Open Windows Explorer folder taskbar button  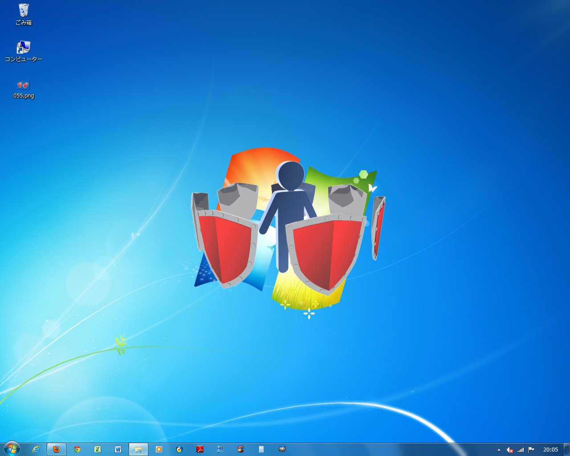(138, 449)
